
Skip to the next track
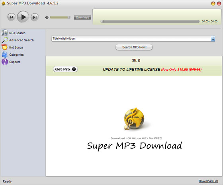(35, 17)
